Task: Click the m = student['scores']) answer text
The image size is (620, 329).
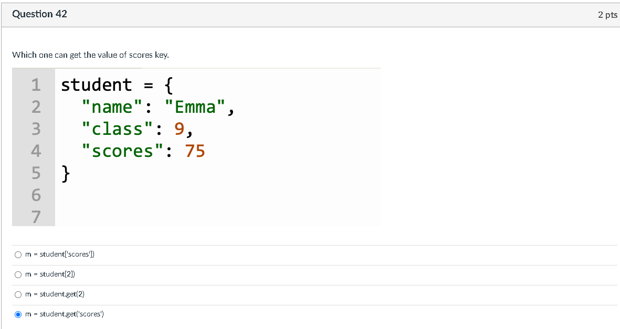Action: pyautogui.click(x=60, y=254)
